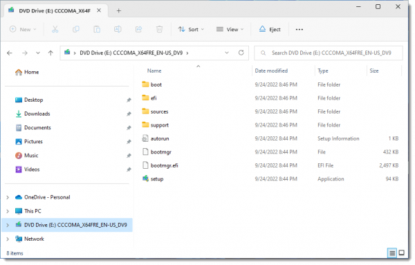
Task: Click the Eject button
Action: [270, 29]
